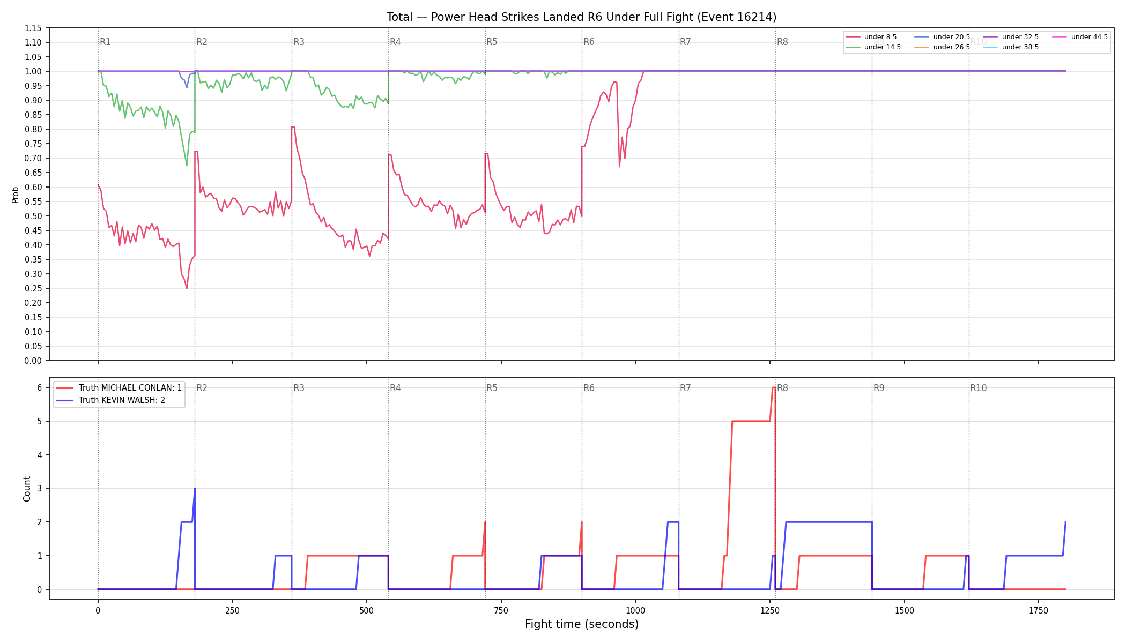Image resolution: width=1126 pixels, height=643 pixels.
Task: Click the R5 round marker in probability chart
Action: (x=492, y=42)
